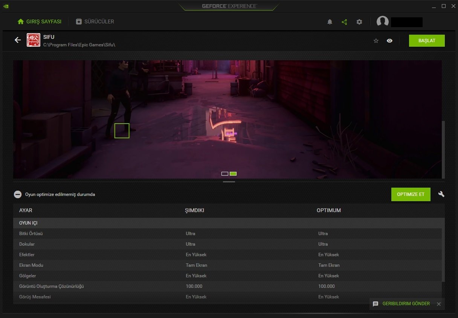This screenshot has height=318, width=458.
Task: Select the first screenshot indicator
Action: coord(225,174)
